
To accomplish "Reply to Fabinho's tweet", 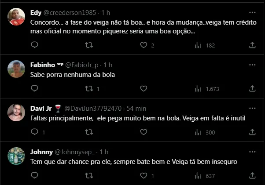I will click(x=34, y=89).
